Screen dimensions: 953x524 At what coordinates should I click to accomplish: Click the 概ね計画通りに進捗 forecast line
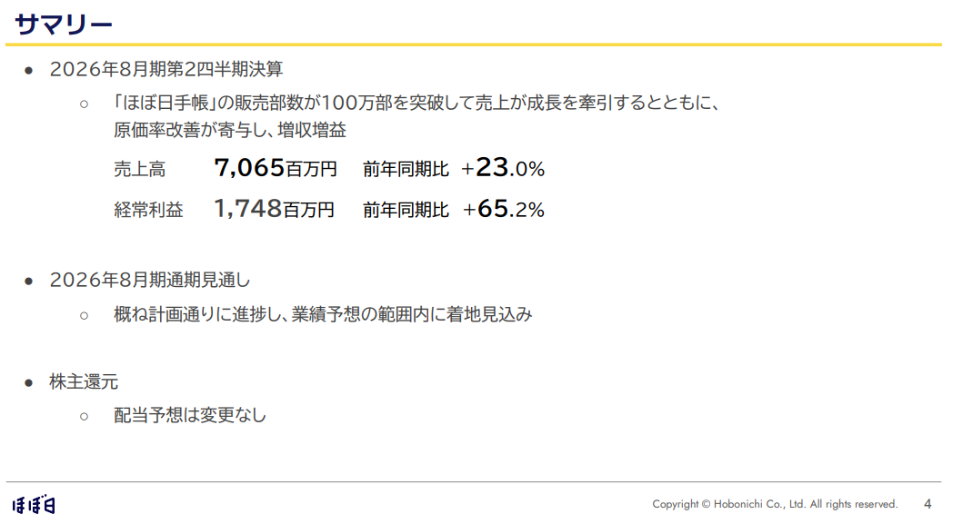pos(323,315)
